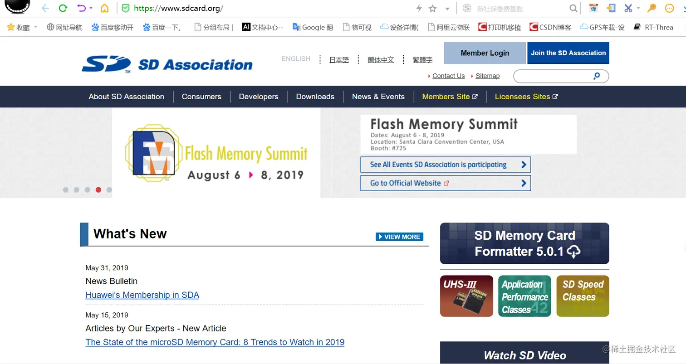
Task: Open Huawei's Membership in SDA link
Action: coord(142,295)
